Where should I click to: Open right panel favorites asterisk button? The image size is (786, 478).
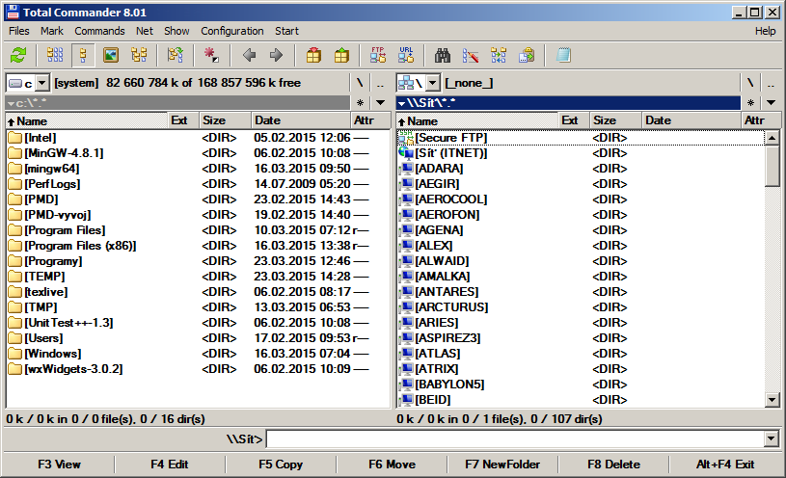pyautogui.click(x=750, y=103)
